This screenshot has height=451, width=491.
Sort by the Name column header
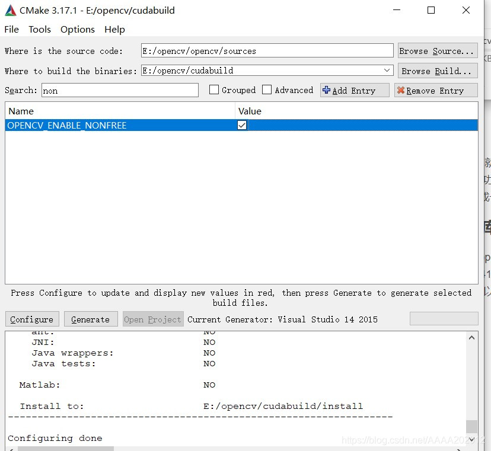tap(120, 111)
